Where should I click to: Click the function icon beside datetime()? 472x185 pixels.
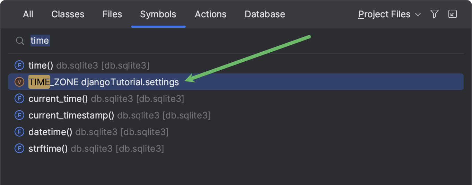[x=19, y=132]
